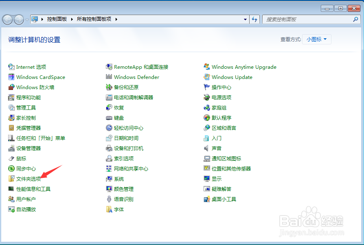Click the search magnifier icon

point(355,20)
